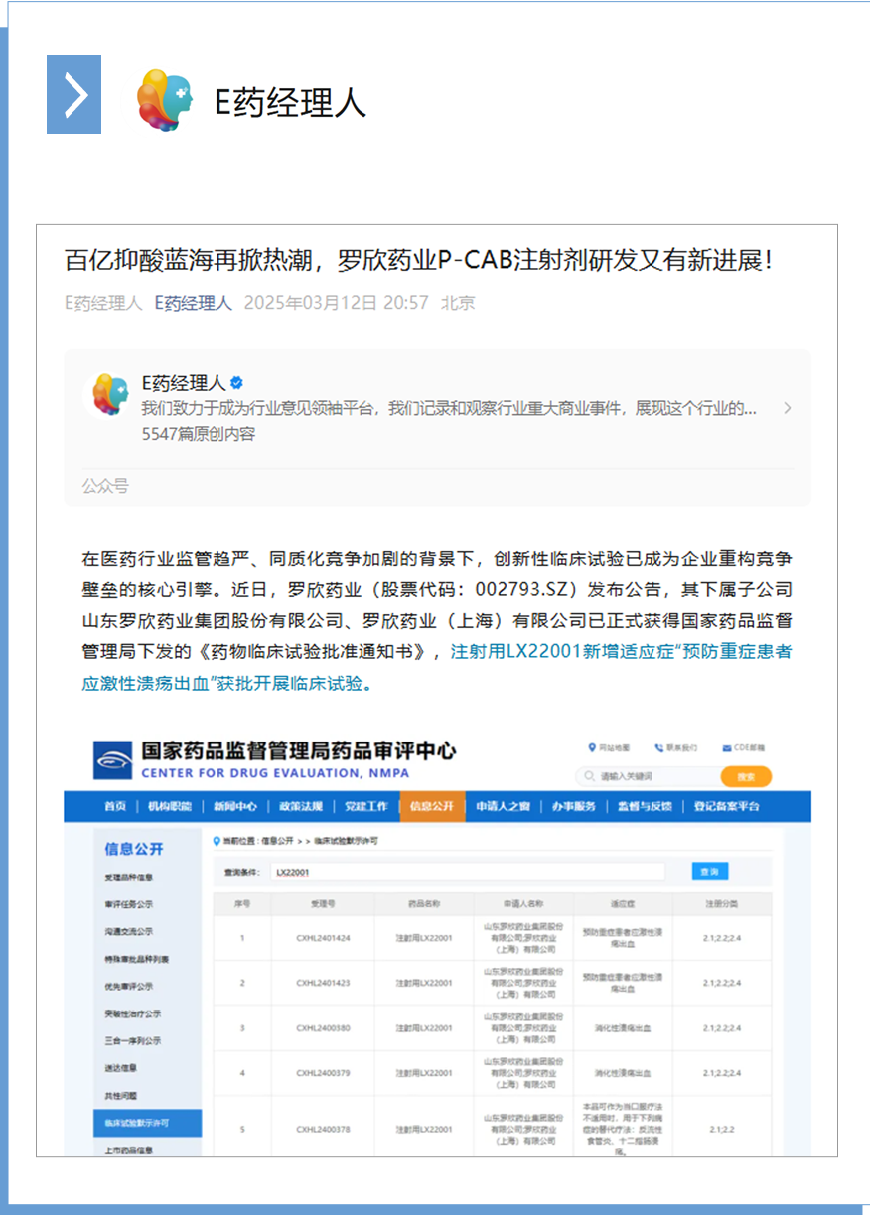Viewport: 870px width, 1215px height.
Task: Click the 联系我们 phone icon
Action: pos(658,746)
